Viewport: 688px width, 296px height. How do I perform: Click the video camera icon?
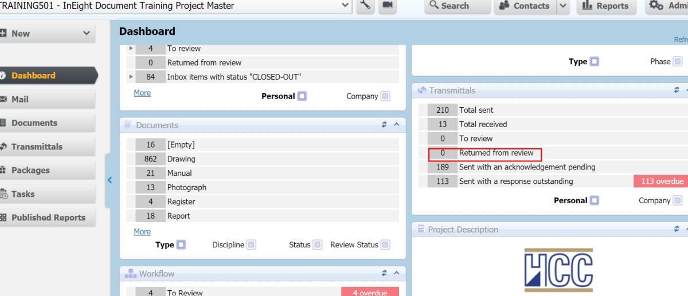(x=388, y=6)
